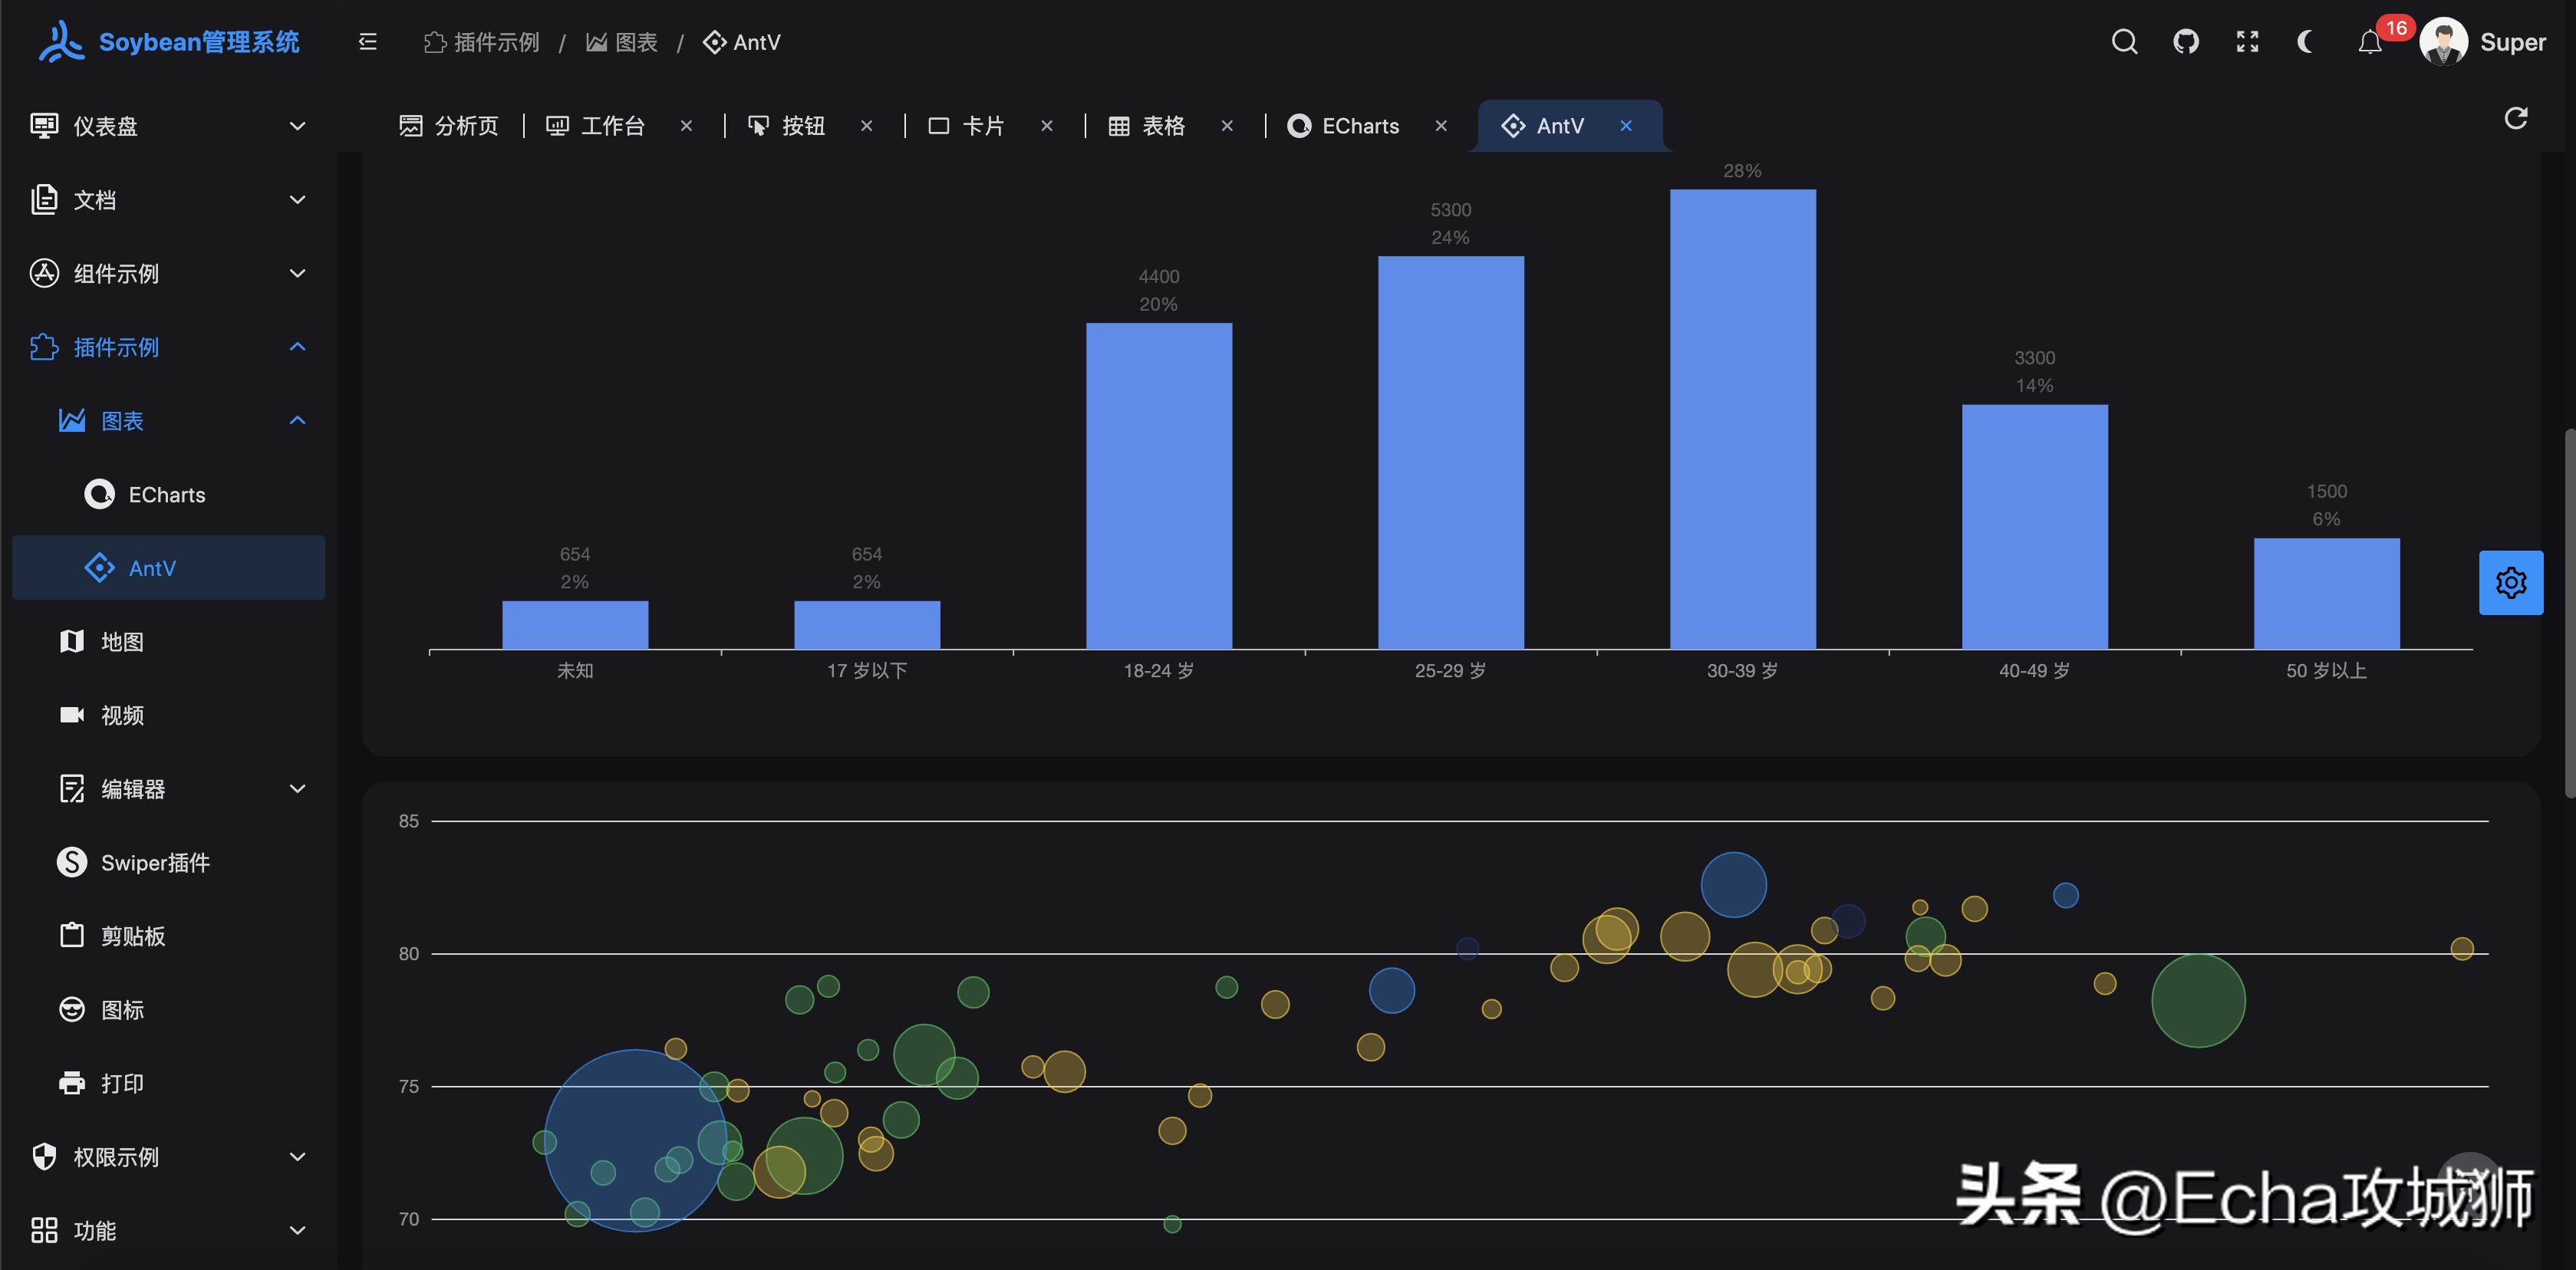The image size is (2576, 1270).
Task: Open notifications bell with 16 badge
Action: click(x=2369, y=42)
